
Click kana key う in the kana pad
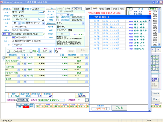tap(157, 63)
